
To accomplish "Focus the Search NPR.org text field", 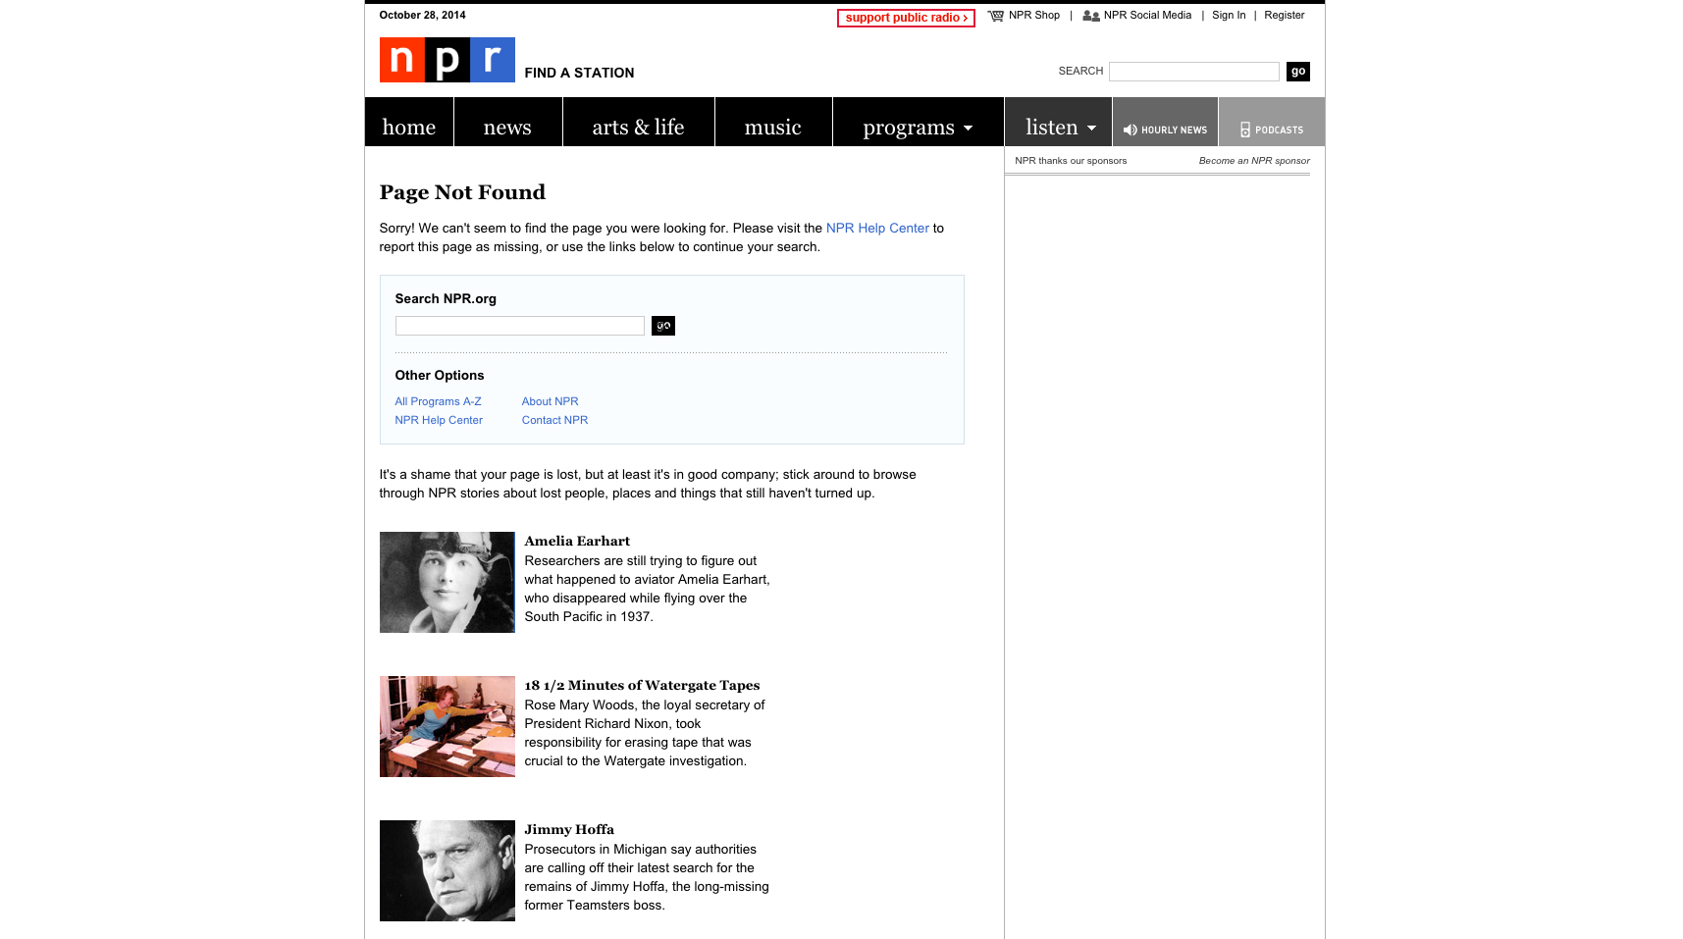I will (x=519, y=326).
